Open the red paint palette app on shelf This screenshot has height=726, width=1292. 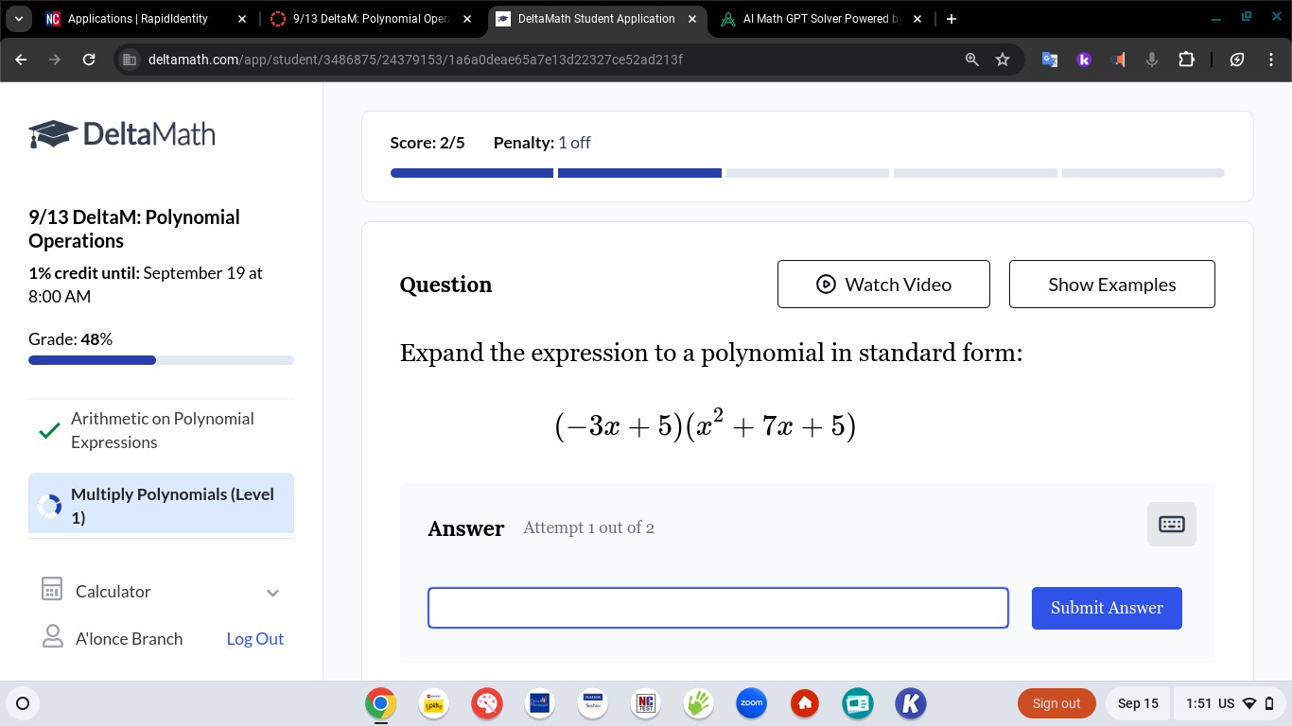pos(487,703)
